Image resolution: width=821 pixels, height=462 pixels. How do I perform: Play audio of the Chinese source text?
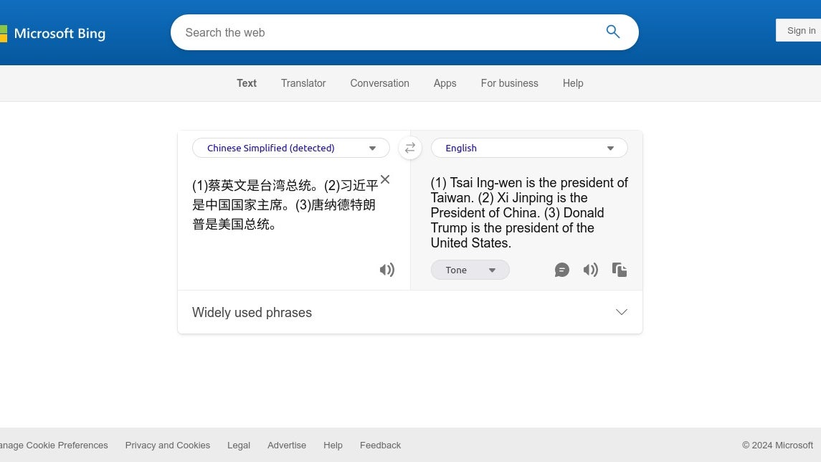[386, 270]
